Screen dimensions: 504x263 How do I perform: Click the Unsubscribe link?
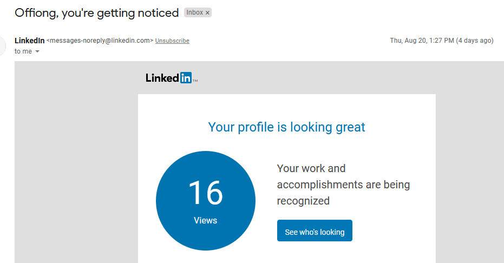[172, 41]
